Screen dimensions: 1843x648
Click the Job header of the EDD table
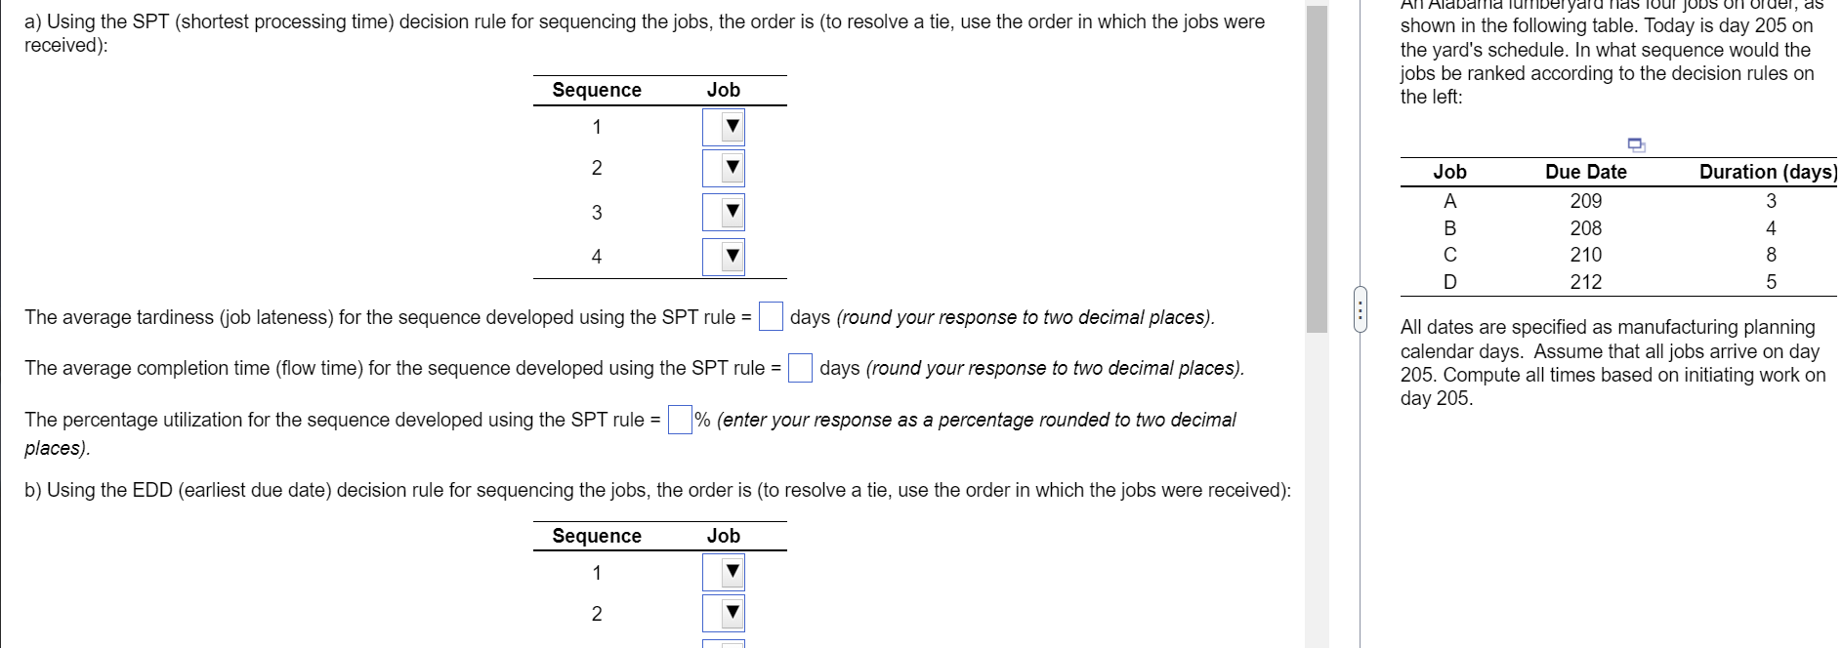[x=723, y=536]
